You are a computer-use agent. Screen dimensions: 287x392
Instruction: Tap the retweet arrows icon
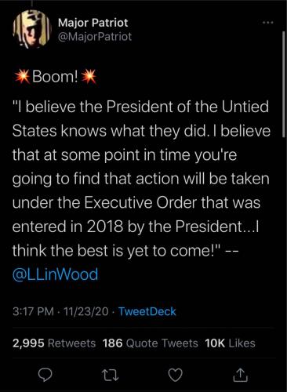pyautogui.click(x=110, y=376)
